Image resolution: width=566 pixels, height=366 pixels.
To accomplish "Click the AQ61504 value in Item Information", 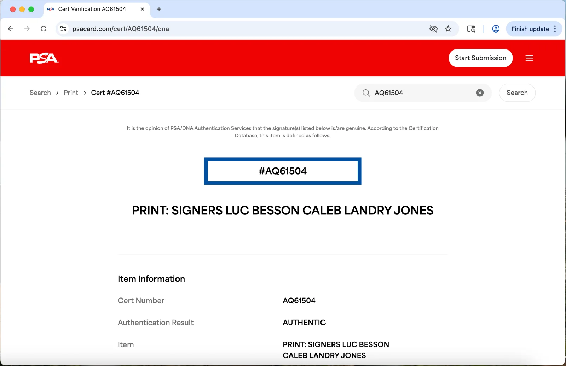I will [x=299, y=301].
